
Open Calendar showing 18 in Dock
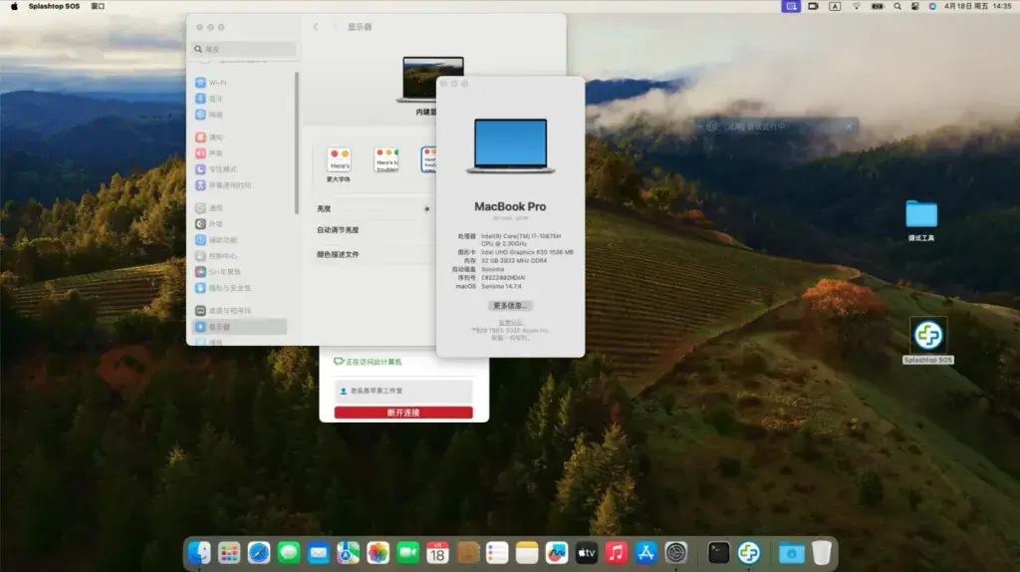coord(438,553)
